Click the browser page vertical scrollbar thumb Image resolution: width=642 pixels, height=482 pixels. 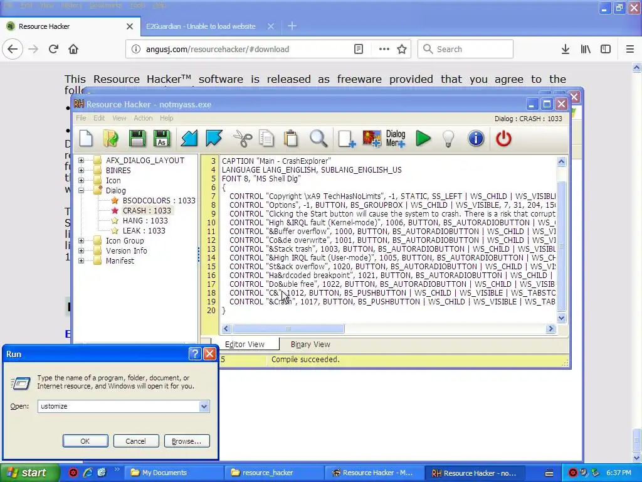[x=636, y=440]
